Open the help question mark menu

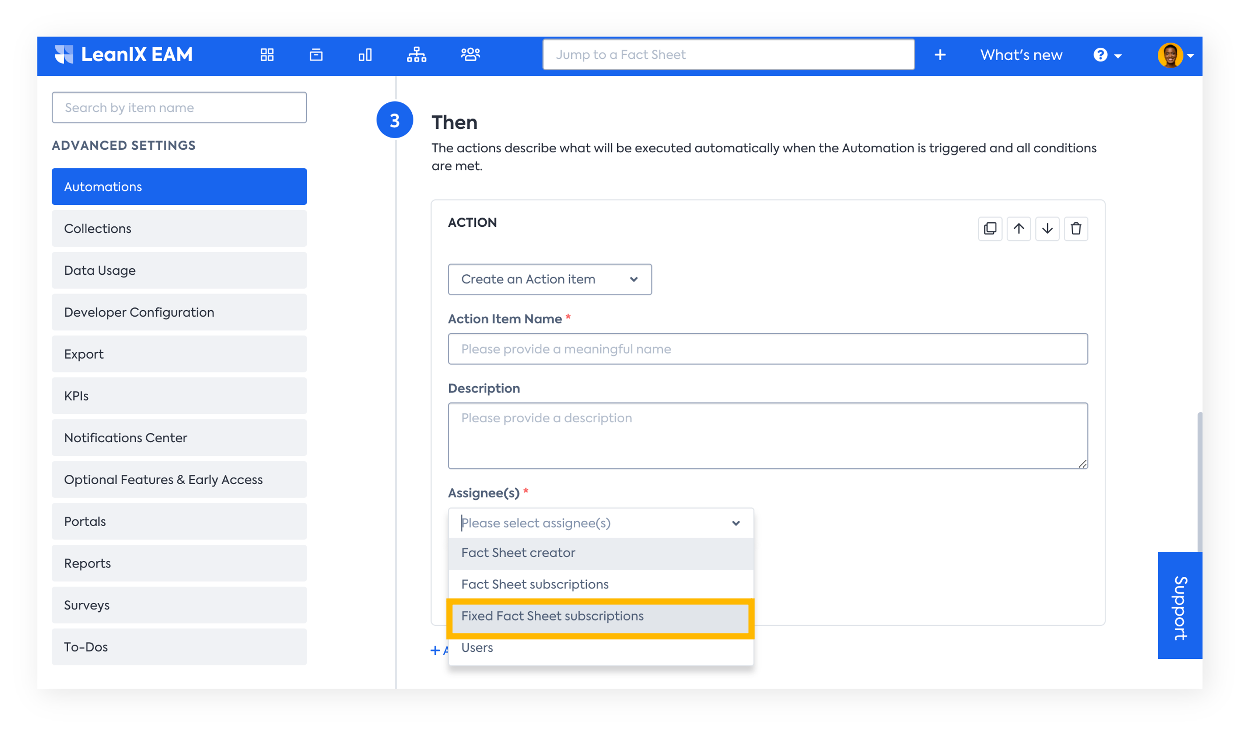pyautogui.click(x=1107, y=55)
